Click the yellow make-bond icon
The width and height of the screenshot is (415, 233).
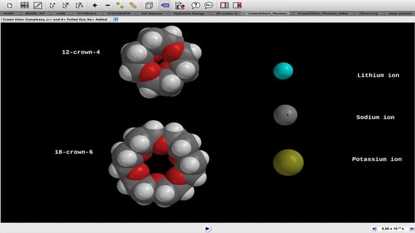120,5
